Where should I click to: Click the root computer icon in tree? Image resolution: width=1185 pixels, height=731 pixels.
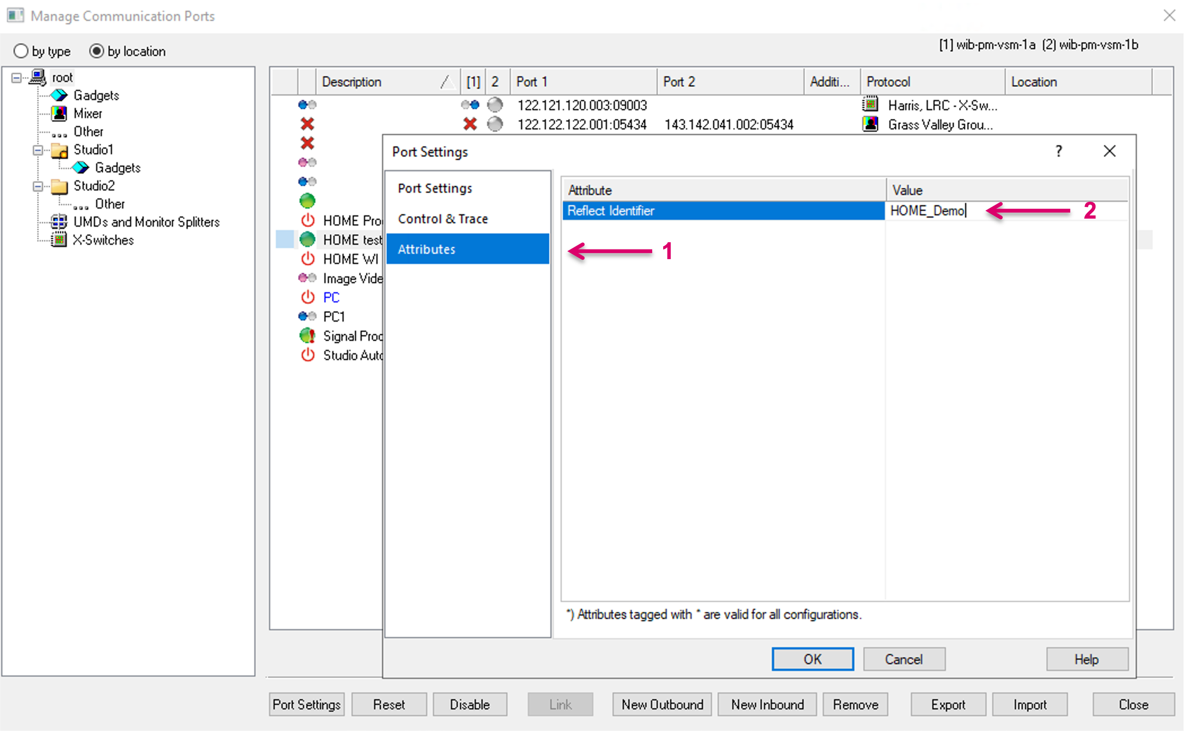pyautogui.click(x=38, y=77)
